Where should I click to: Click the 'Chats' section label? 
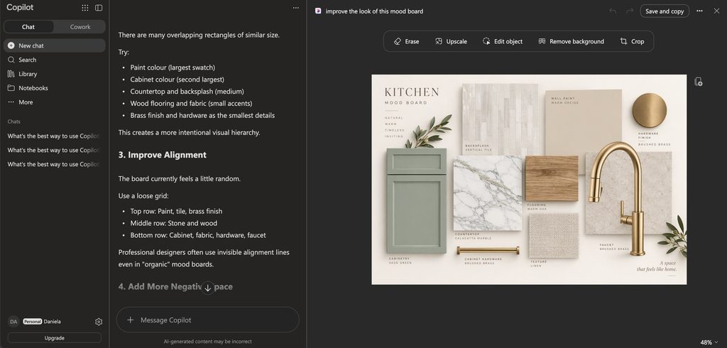14,121
